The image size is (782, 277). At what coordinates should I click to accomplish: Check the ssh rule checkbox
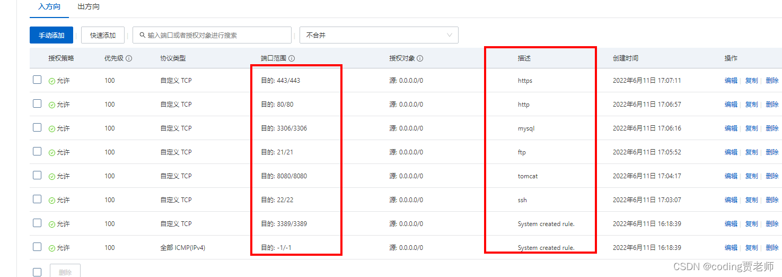(37, 199)
